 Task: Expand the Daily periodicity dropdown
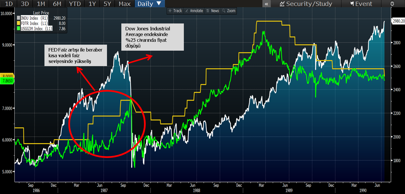150,4
